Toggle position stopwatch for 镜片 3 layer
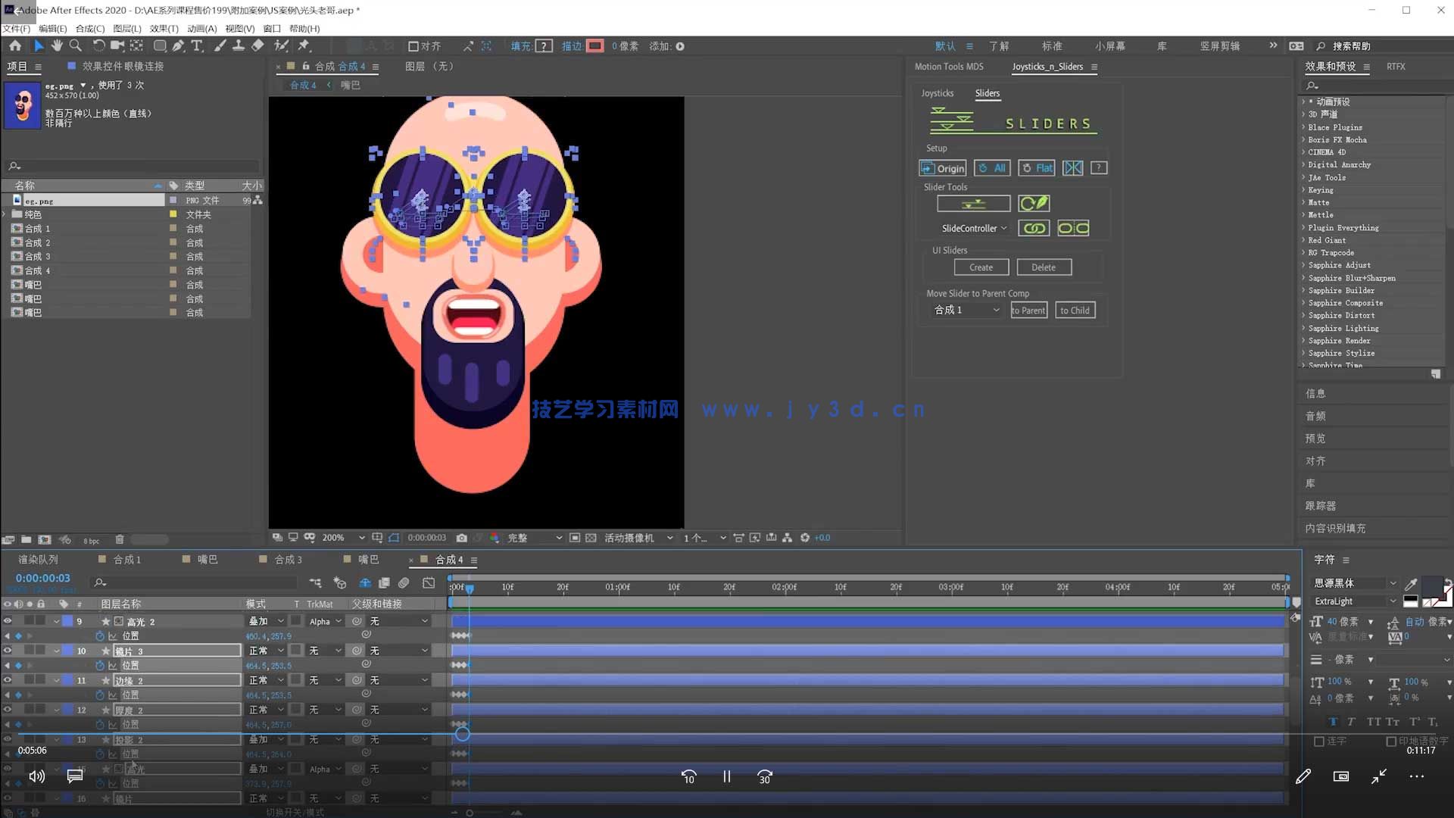Image resolution: width=1454 pixels, height=818 pixels. 100,666
